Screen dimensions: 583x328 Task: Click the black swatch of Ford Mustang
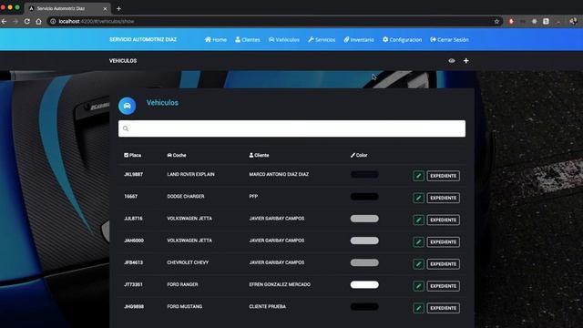click(x=364, y=306)
